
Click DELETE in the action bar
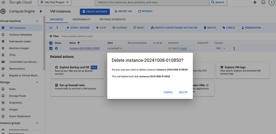pos(210,28)
